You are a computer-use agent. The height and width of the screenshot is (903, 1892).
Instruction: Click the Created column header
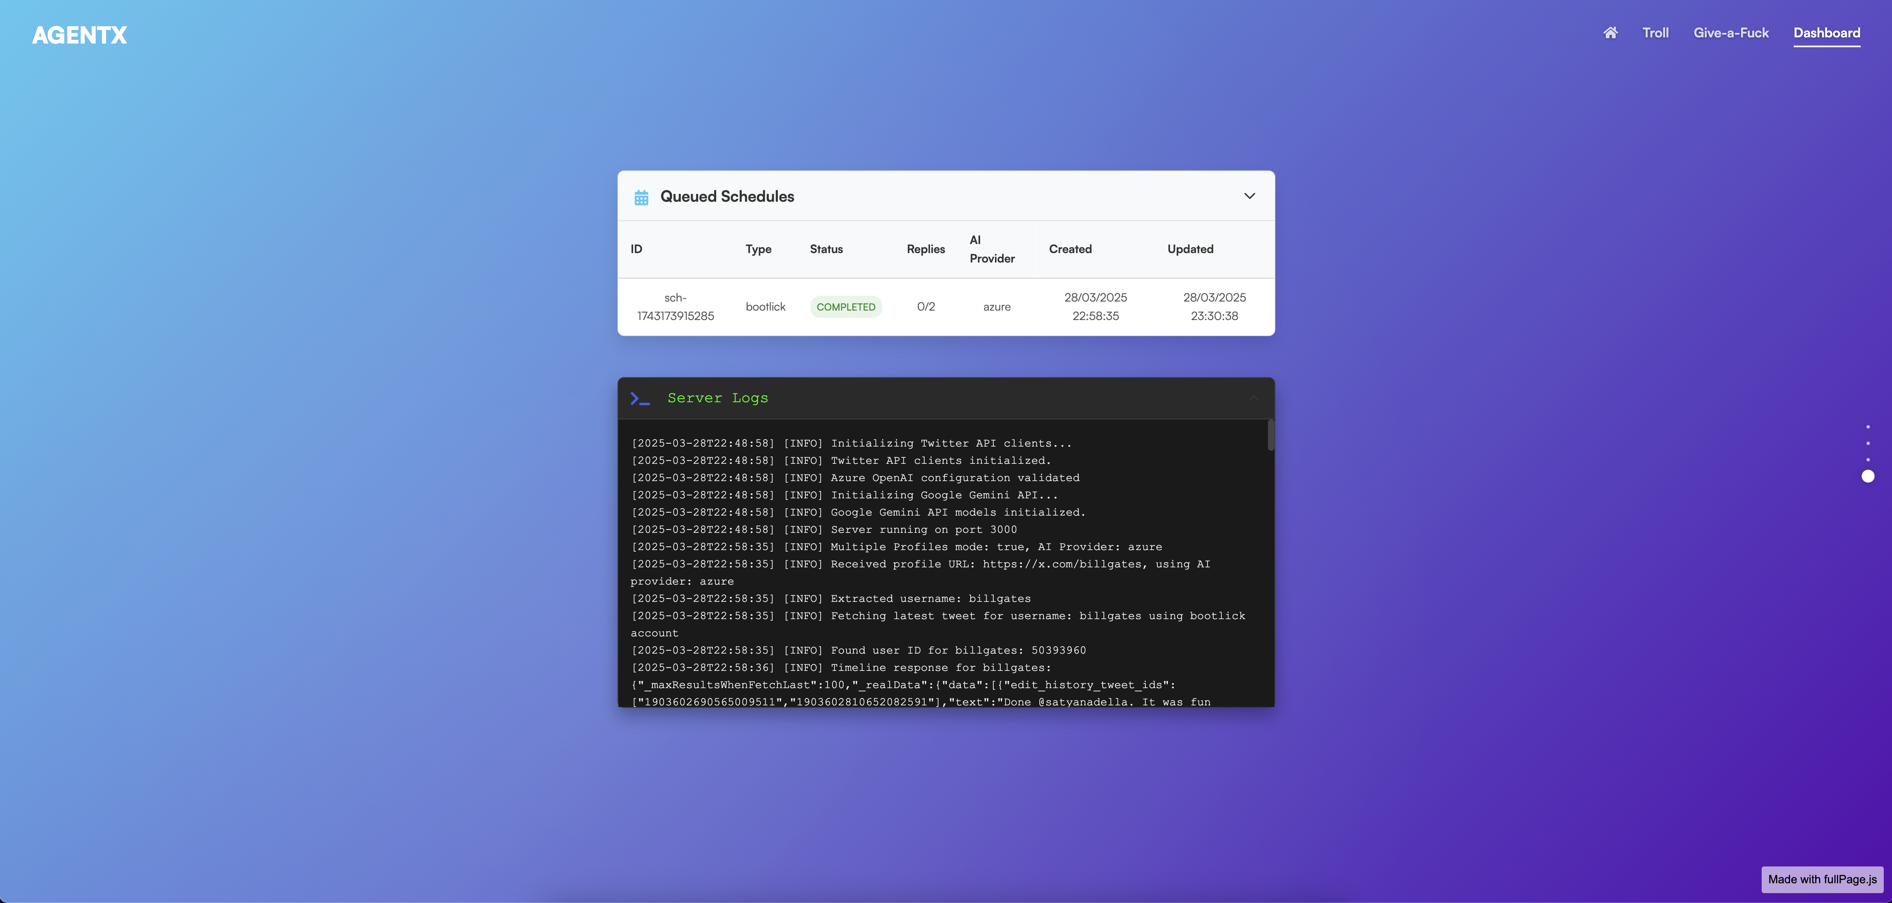pos(1069,249)
